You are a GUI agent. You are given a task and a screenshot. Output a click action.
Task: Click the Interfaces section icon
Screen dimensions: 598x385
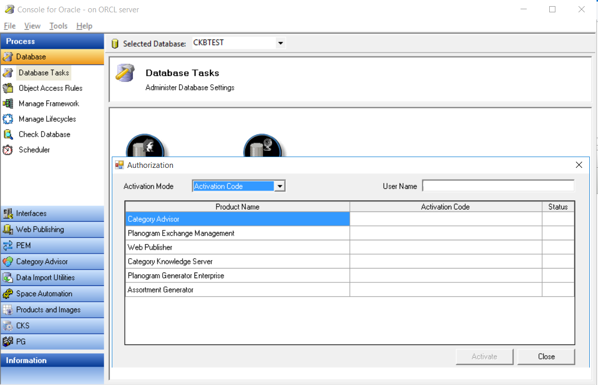(x=8, y=214)
